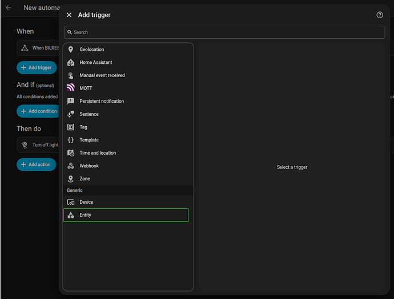The image size is (394, 299).
Task: Click the Device icon under Generic
Action: point(71,202)
